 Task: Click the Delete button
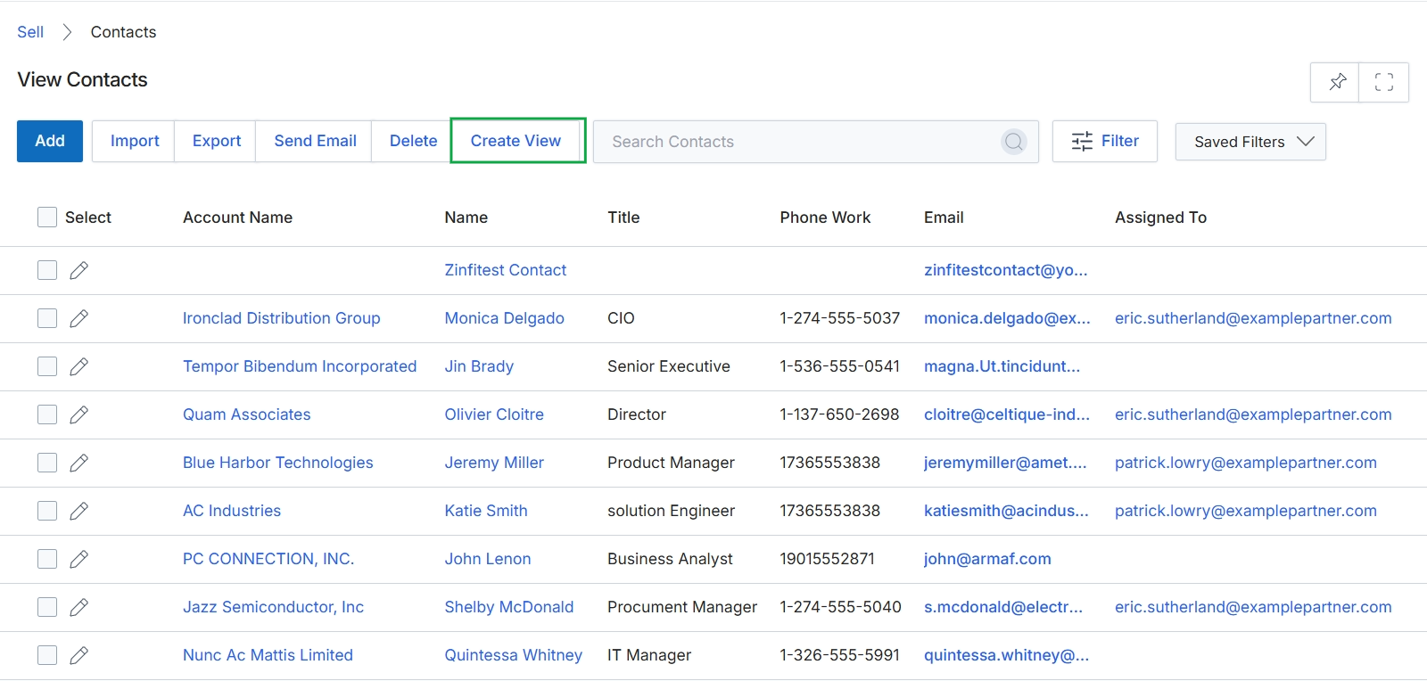(413, 141)
